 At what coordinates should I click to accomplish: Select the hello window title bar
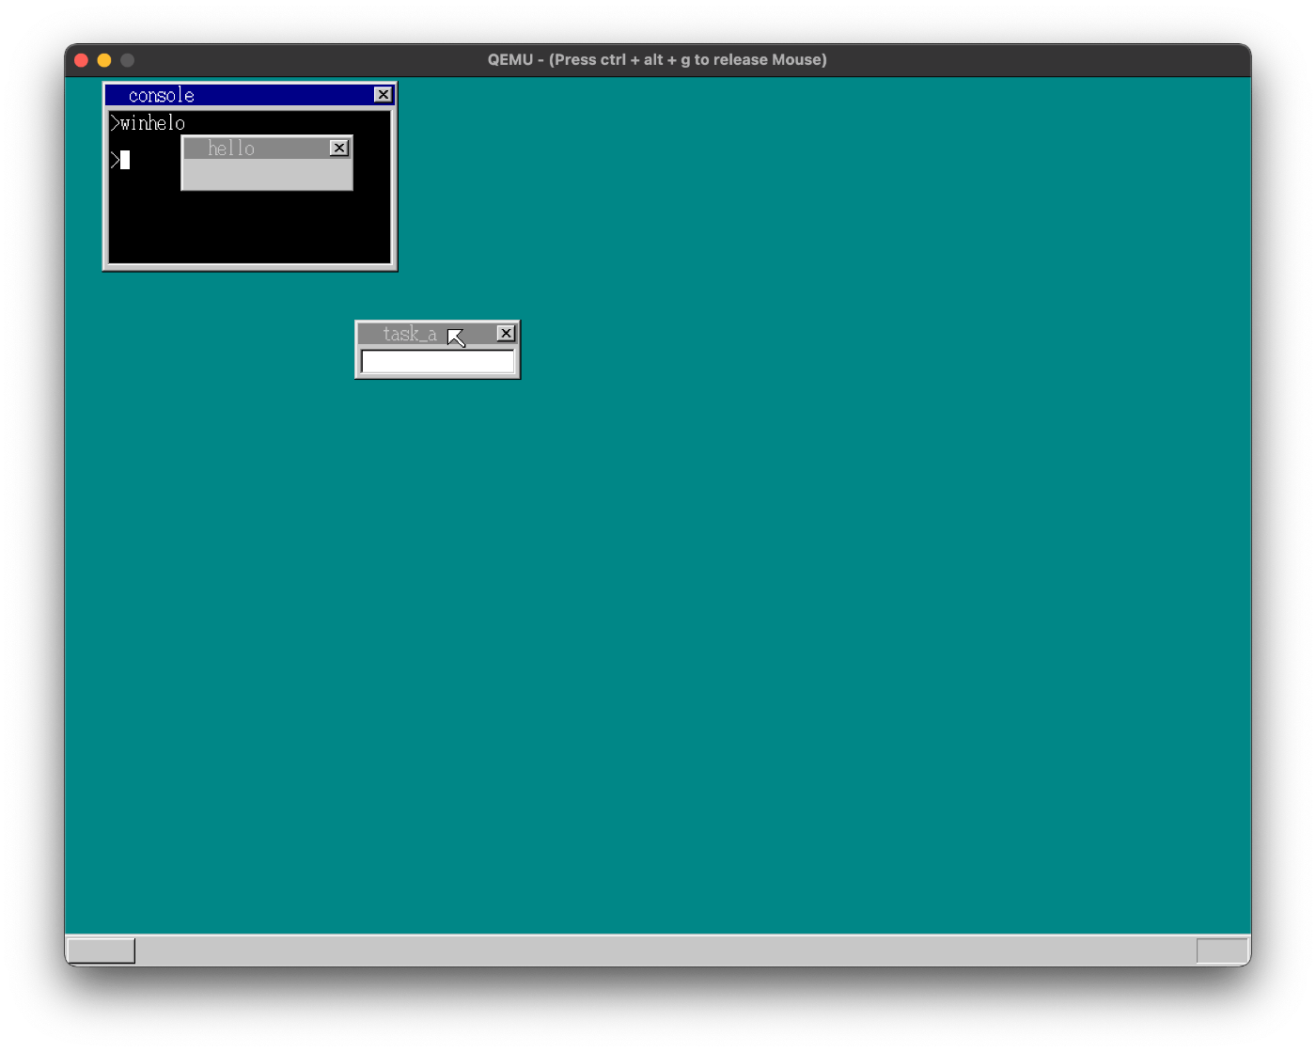coord(267,149)
